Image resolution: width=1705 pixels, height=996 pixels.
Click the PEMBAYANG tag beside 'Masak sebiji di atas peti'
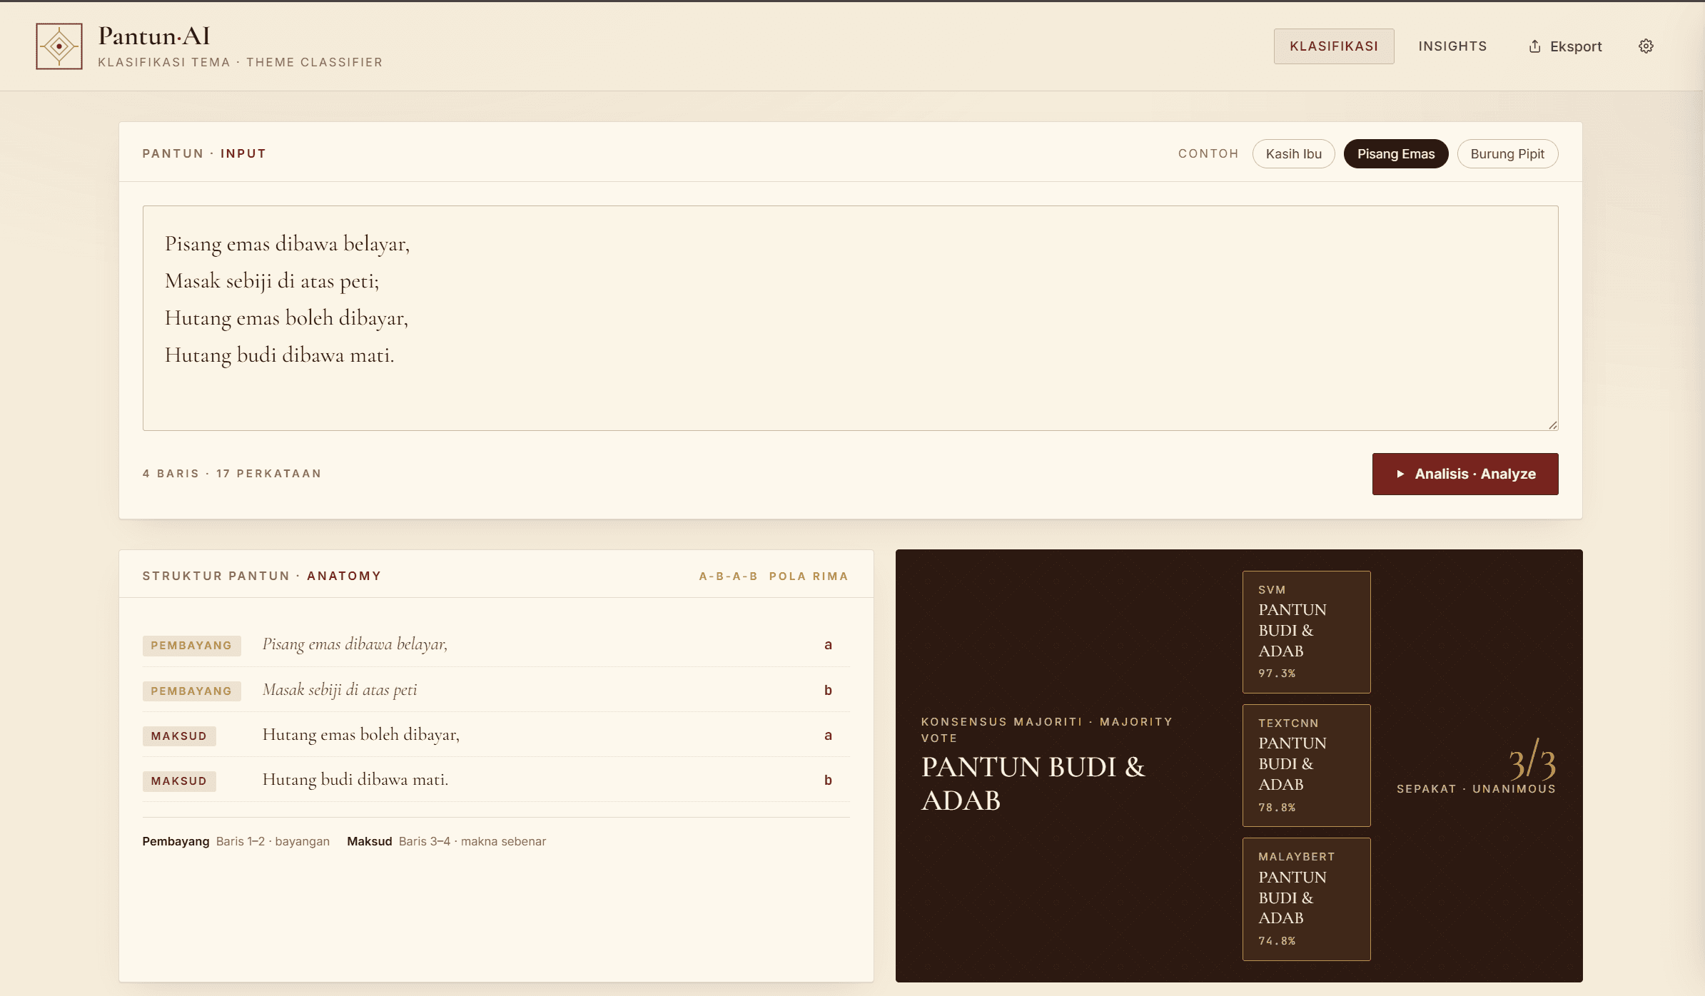tap(191, 691)
